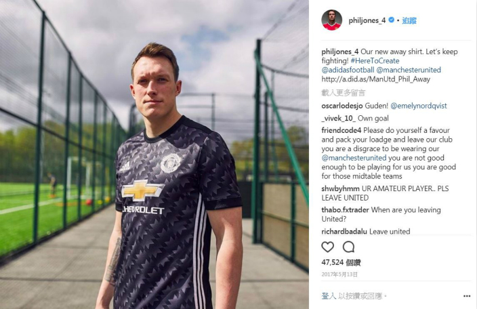The image size is (477, 309).
Task: View the 47,524 likes list
Action: click(x=341, y=262)
